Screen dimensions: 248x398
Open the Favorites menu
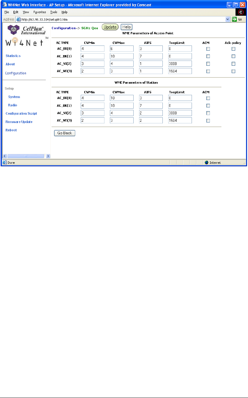pos(40,12)
